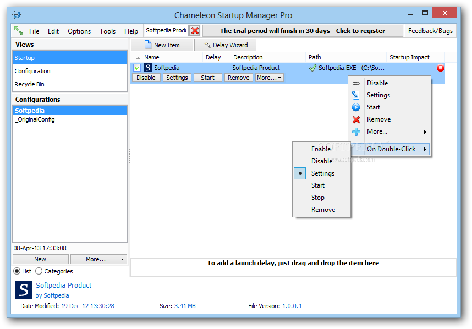Click the Chameleon app icon in title bar
The image size is (472, 329).
click(17, 14)
